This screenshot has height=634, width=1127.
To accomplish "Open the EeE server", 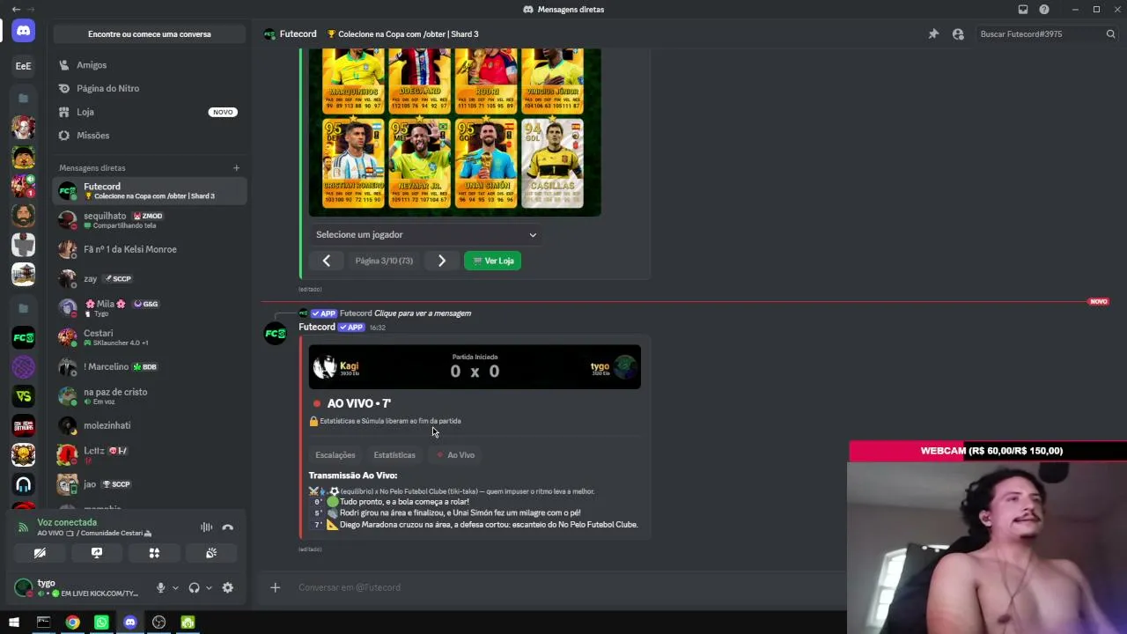I will (x=23, y=65).
